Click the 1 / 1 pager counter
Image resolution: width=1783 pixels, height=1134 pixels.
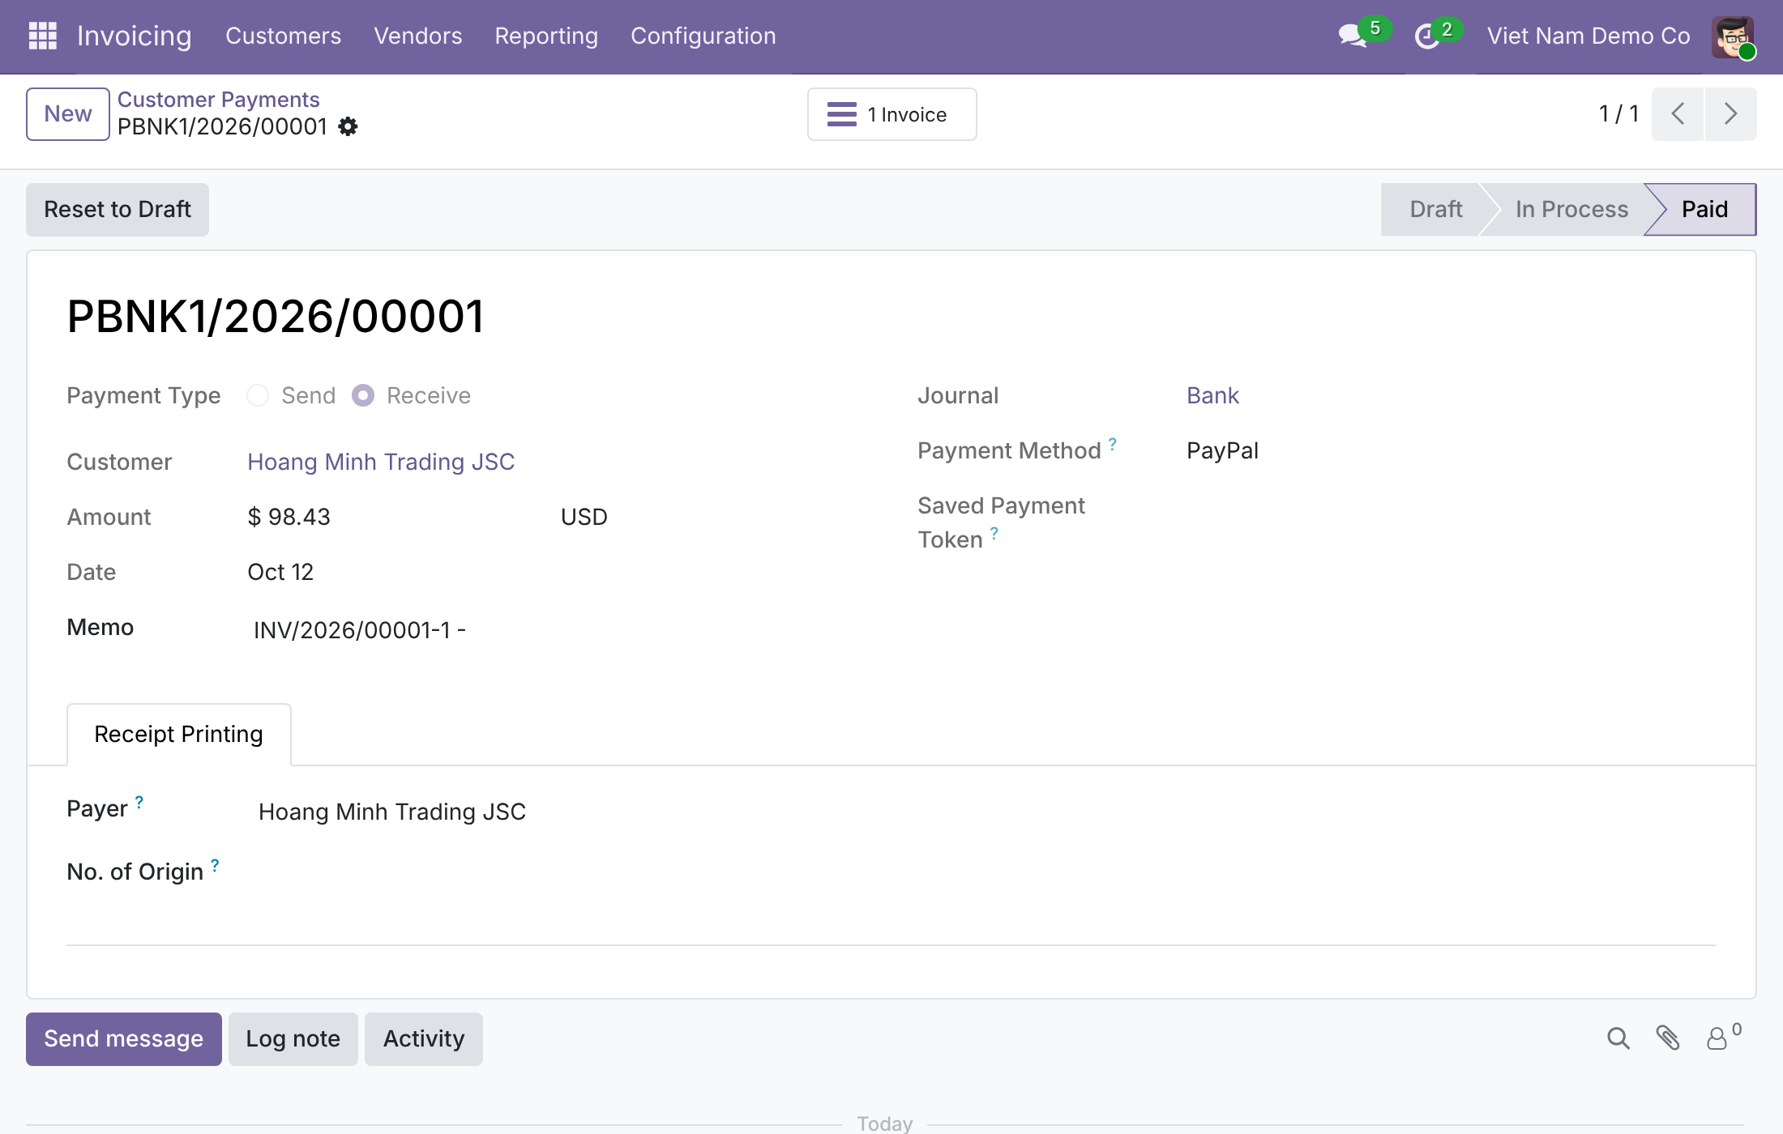tap(1618, 114)
